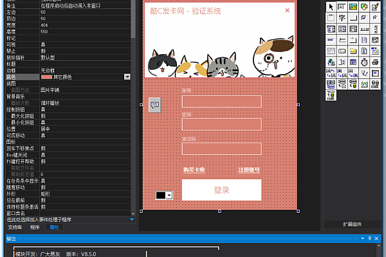
Task: Pick the radio button component icon
Action: coord(375,17)
